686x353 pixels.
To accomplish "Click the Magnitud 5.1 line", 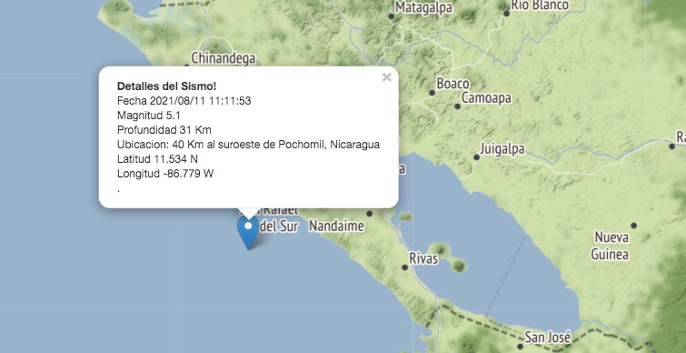I will (x=149, y=116).
